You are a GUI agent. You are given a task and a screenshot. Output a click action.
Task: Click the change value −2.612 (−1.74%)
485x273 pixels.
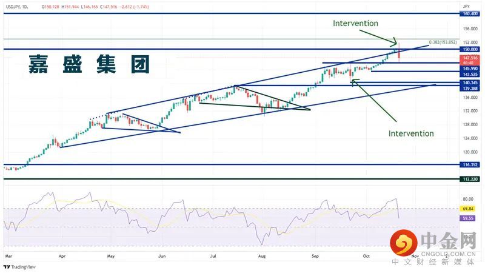pyautogui.click(x=134, y=7)
